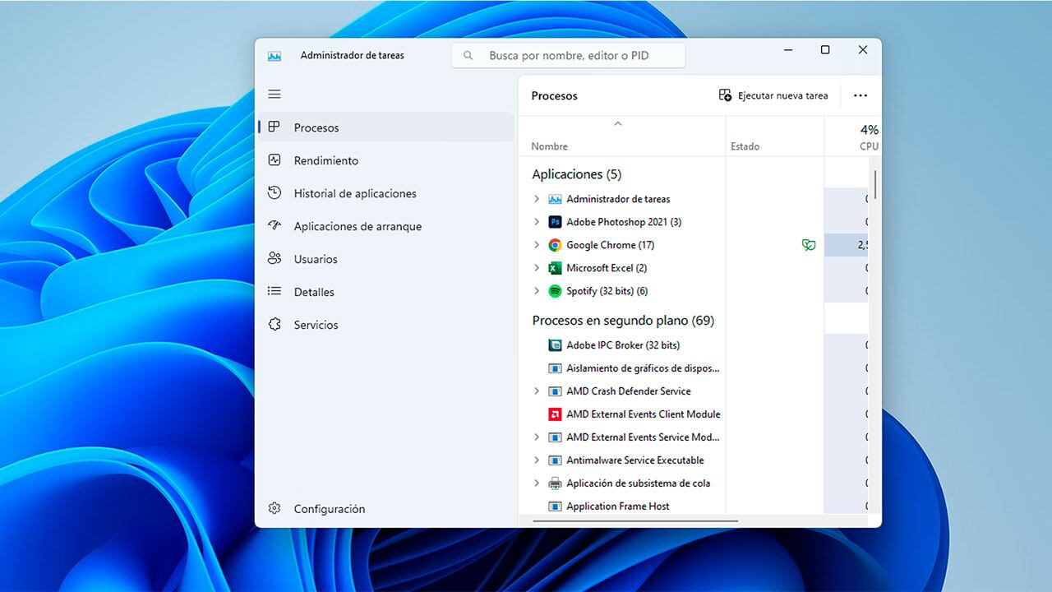Expand the Spotify (32 bits) process tree
Viewport: 1052px width, 592px height.
tap(537, 290)
